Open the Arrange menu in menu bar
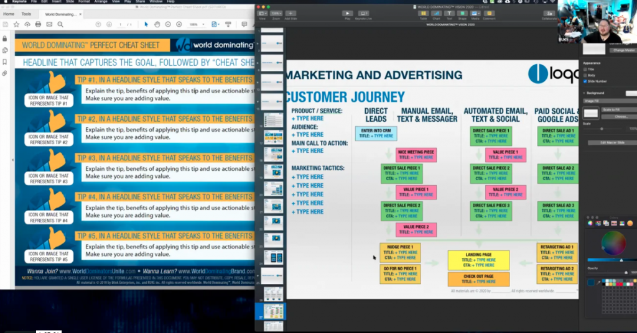Screen dimensions: 637x333 coord(101,2)
